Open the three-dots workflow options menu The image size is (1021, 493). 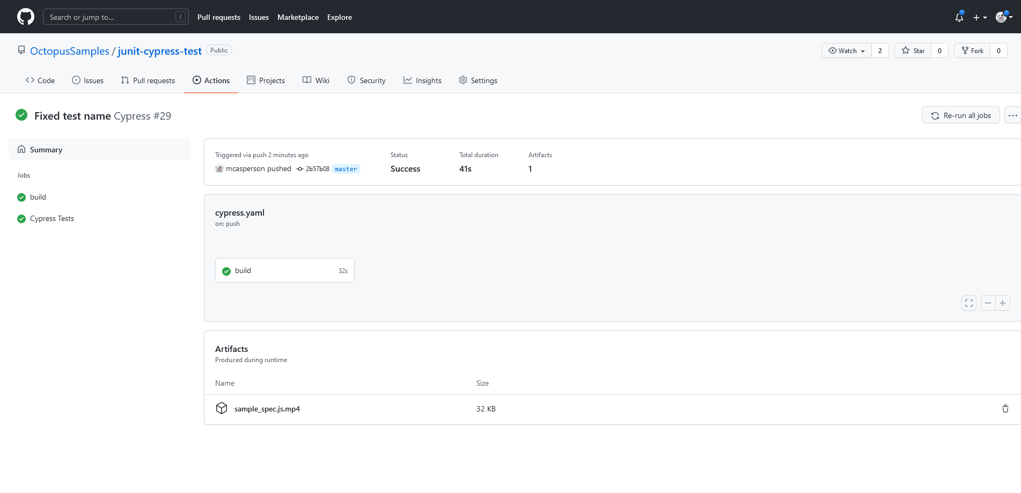(x=1012, y=115)
